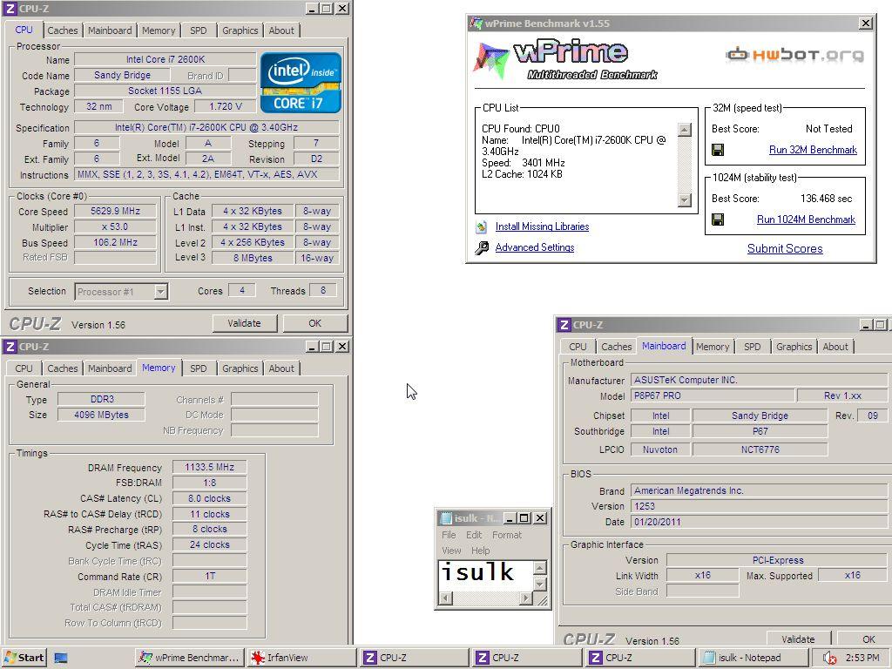Click the show desktop icon in taskbar
This screenshot has height=669, width=892.
click(x=61, y=659)
